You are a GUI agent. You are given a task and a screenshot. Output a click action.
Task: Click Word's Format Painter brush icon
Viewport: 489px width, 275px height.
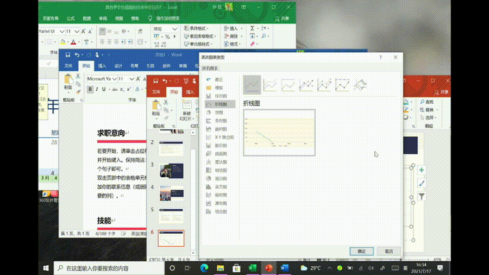pyautogui.click(x=78, y=92)
